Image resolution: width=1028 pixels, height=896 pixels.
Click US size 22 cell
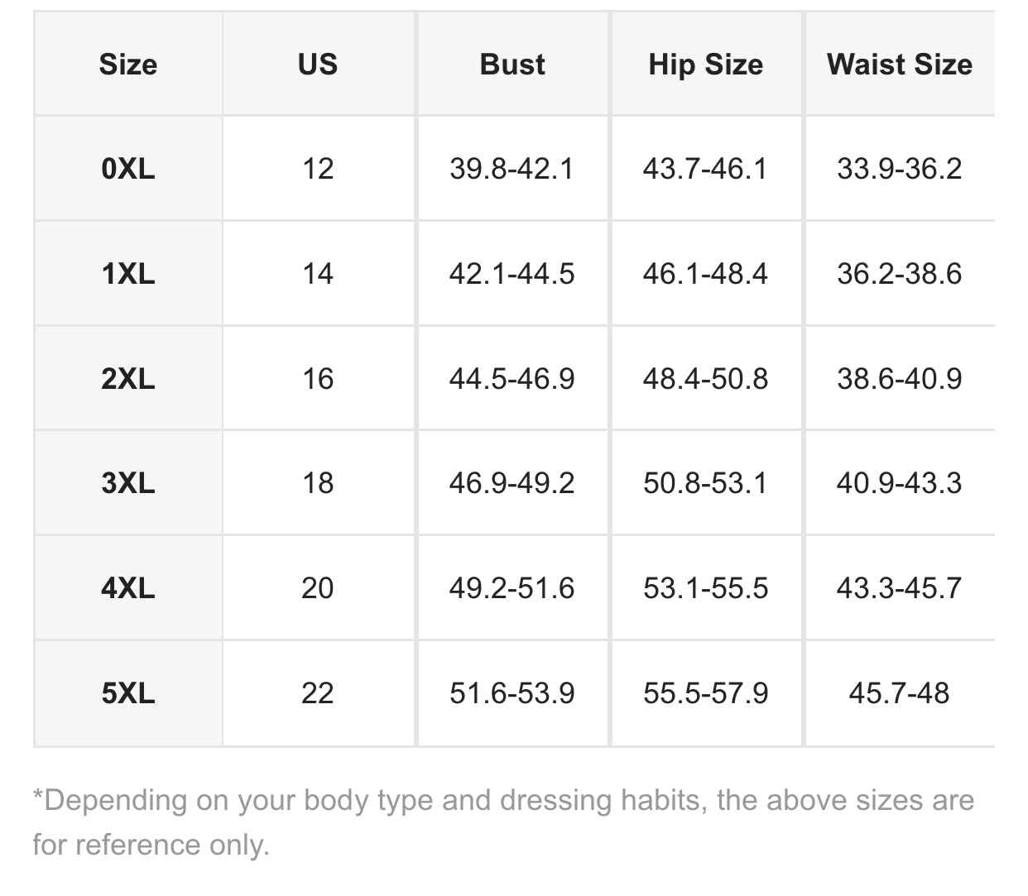pyautogui.click(x=318, y=693)
